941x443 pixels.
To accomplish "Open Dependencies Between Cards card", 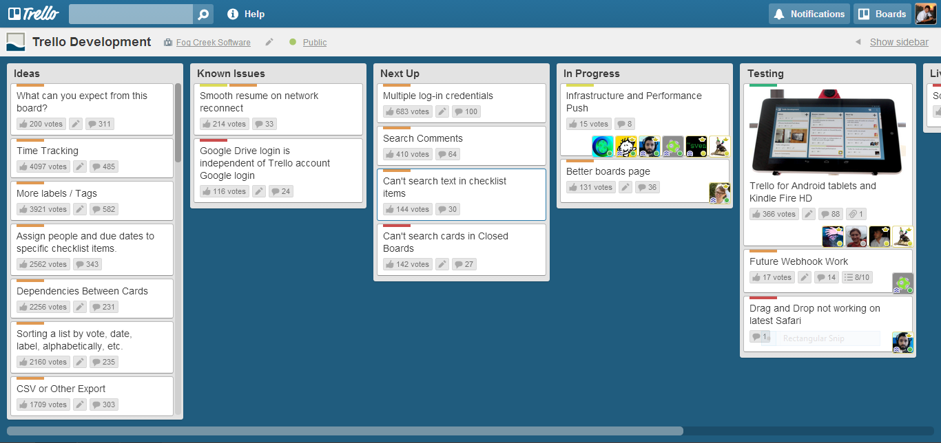I will pyautogui.click(x=92, y=298).
